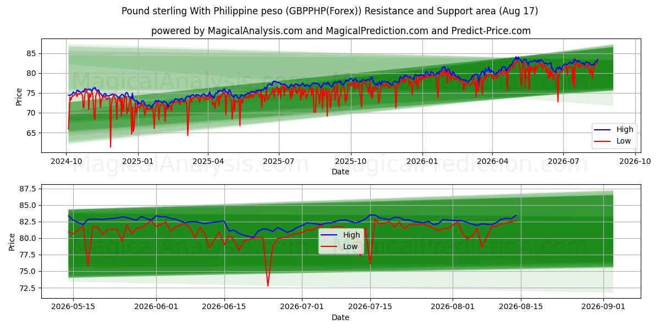This screenshot has height=330, width=660.
Task: Click 'Low' in the bottom chart legend
Action: pyautogui.click(x=350, y=246)
